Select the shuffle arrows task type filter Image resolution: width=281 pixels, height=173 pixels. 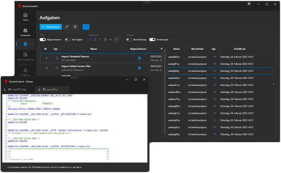coord(110,40)
